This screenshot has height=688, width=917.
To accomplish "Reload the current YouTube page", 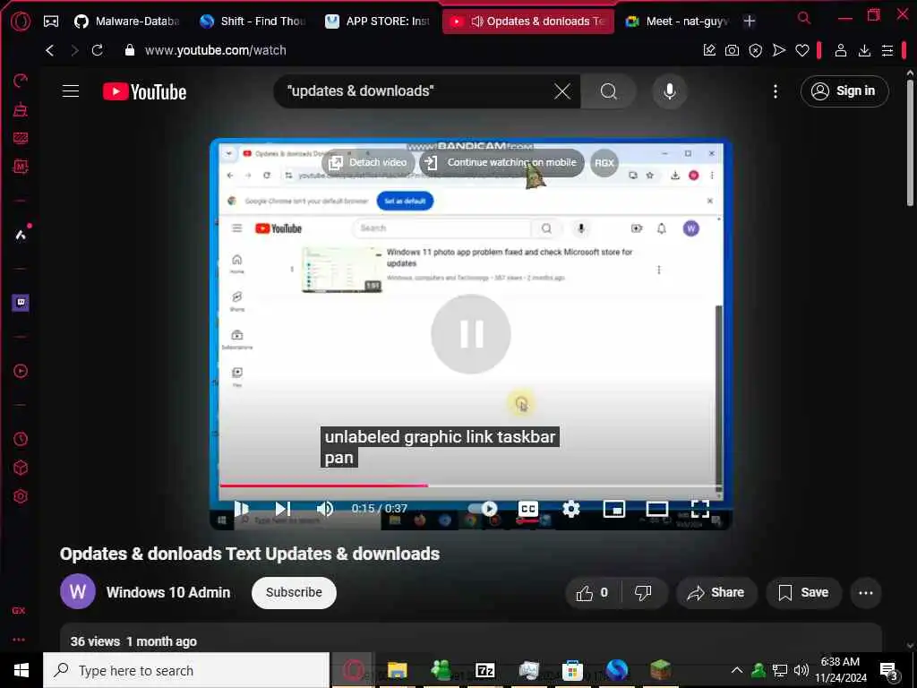I will pyautogui.click(x=97, y=50).
